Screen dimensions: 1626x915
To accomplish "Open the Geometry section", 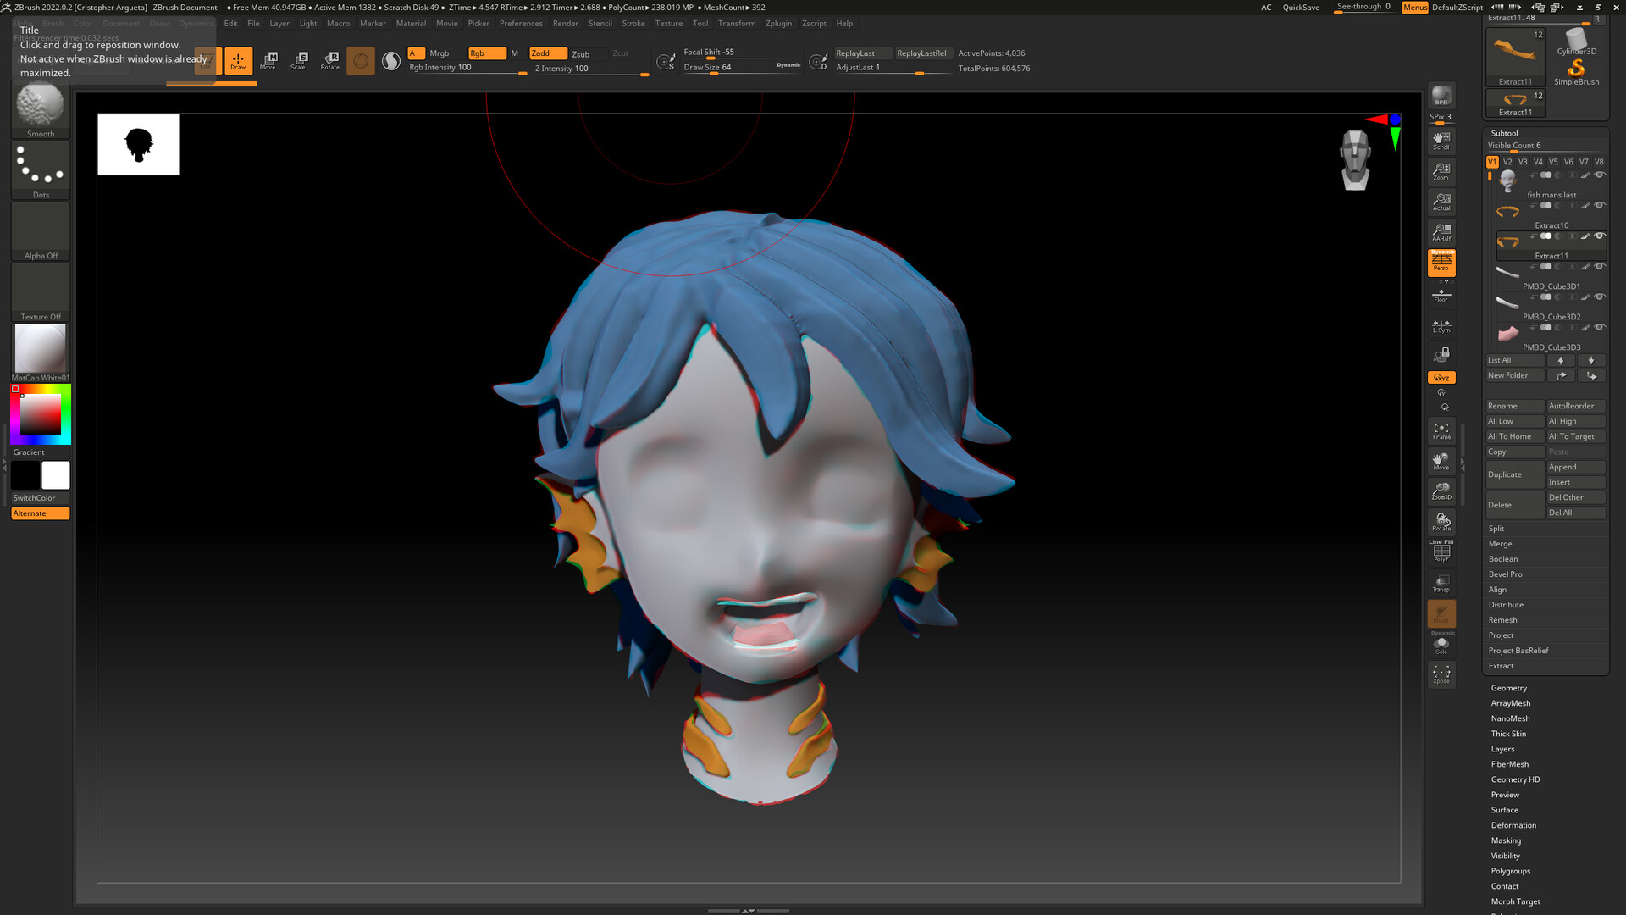I will pos(1508,687).
